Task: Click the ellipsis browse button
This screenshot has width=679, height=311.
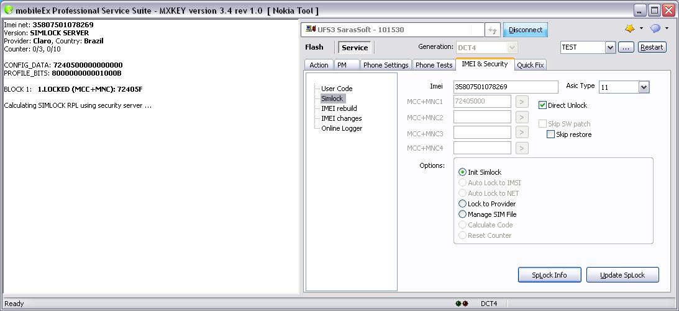Action: pos(626,48)
